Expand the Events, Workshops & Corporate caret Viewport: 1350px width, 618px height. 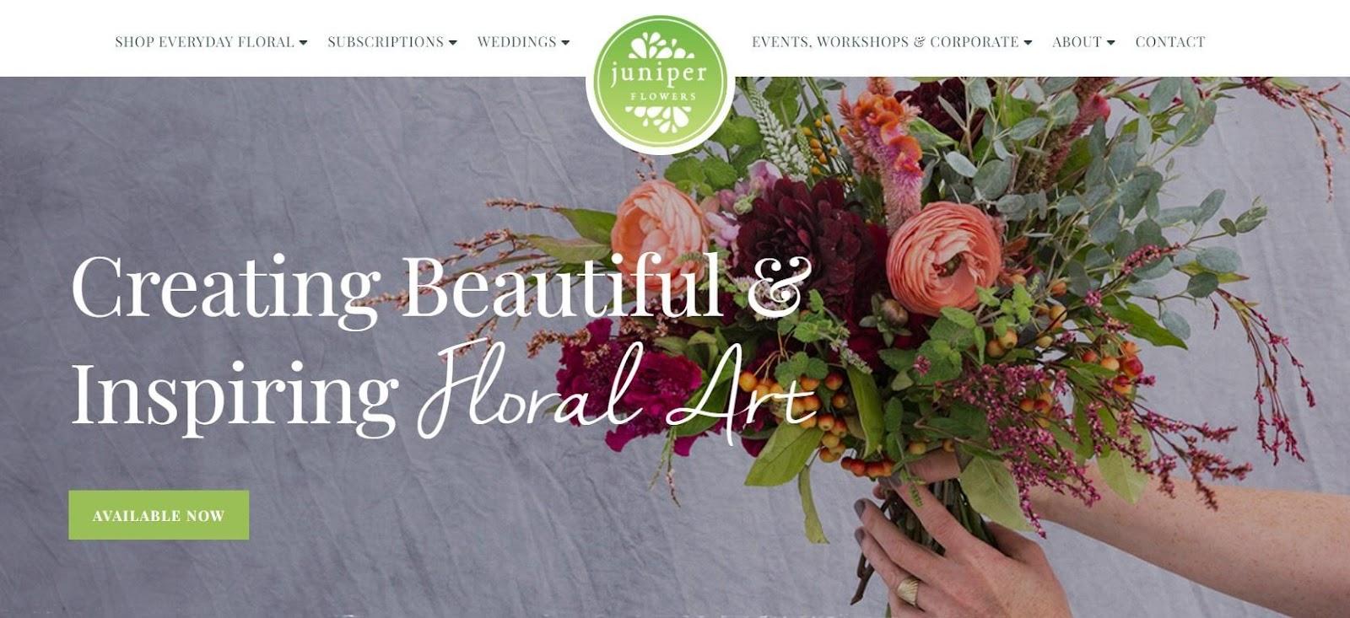coord(1028,42)
